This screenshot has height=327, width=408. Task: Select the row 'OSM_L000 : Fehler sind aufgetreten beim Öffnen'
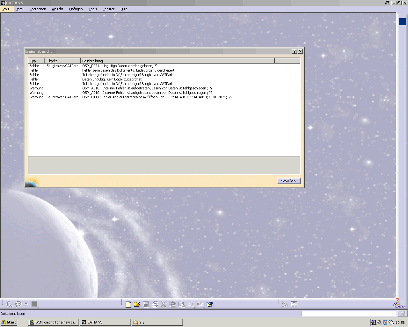[x=164, y=97]
